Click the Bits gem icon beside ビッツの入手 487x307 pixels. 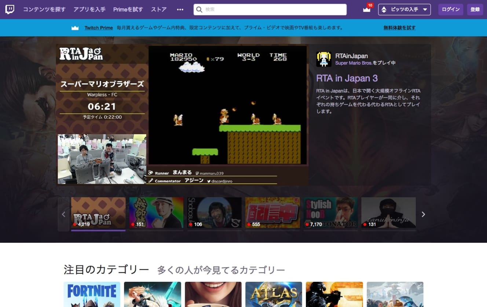pyautogui.click(x=384, y=10)
